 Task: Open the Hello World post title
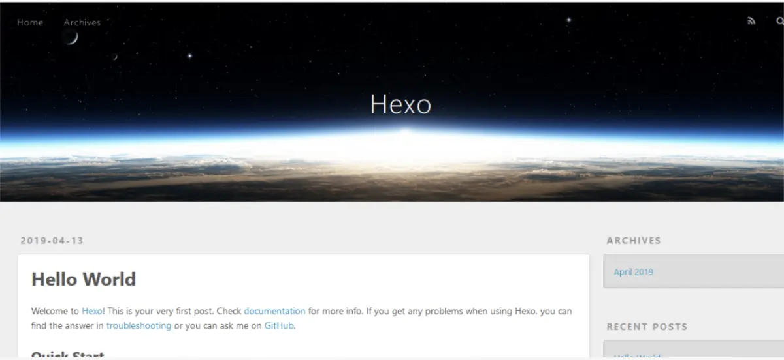[84, 279]
